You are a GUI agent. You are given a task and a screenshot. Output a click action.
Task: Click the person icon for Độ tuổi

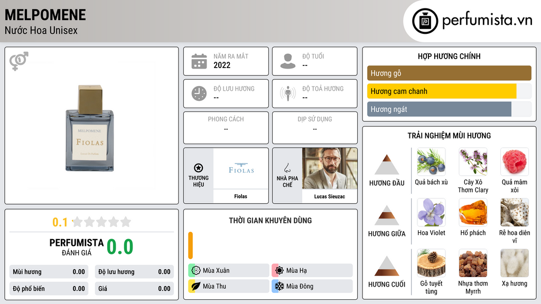tap(288, 61)
